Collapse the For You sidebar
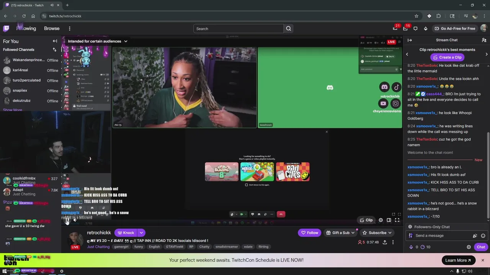490x275 pixels. (55, 41)
